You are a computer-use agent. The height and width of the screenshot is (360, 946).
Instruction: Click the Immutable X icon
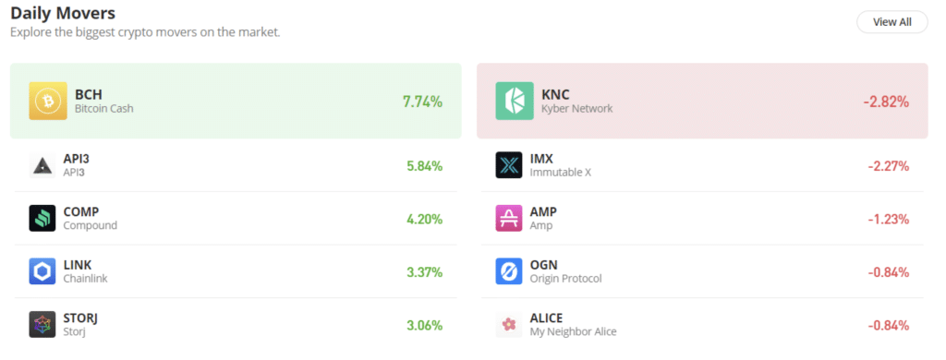click(x=509, y=165)
